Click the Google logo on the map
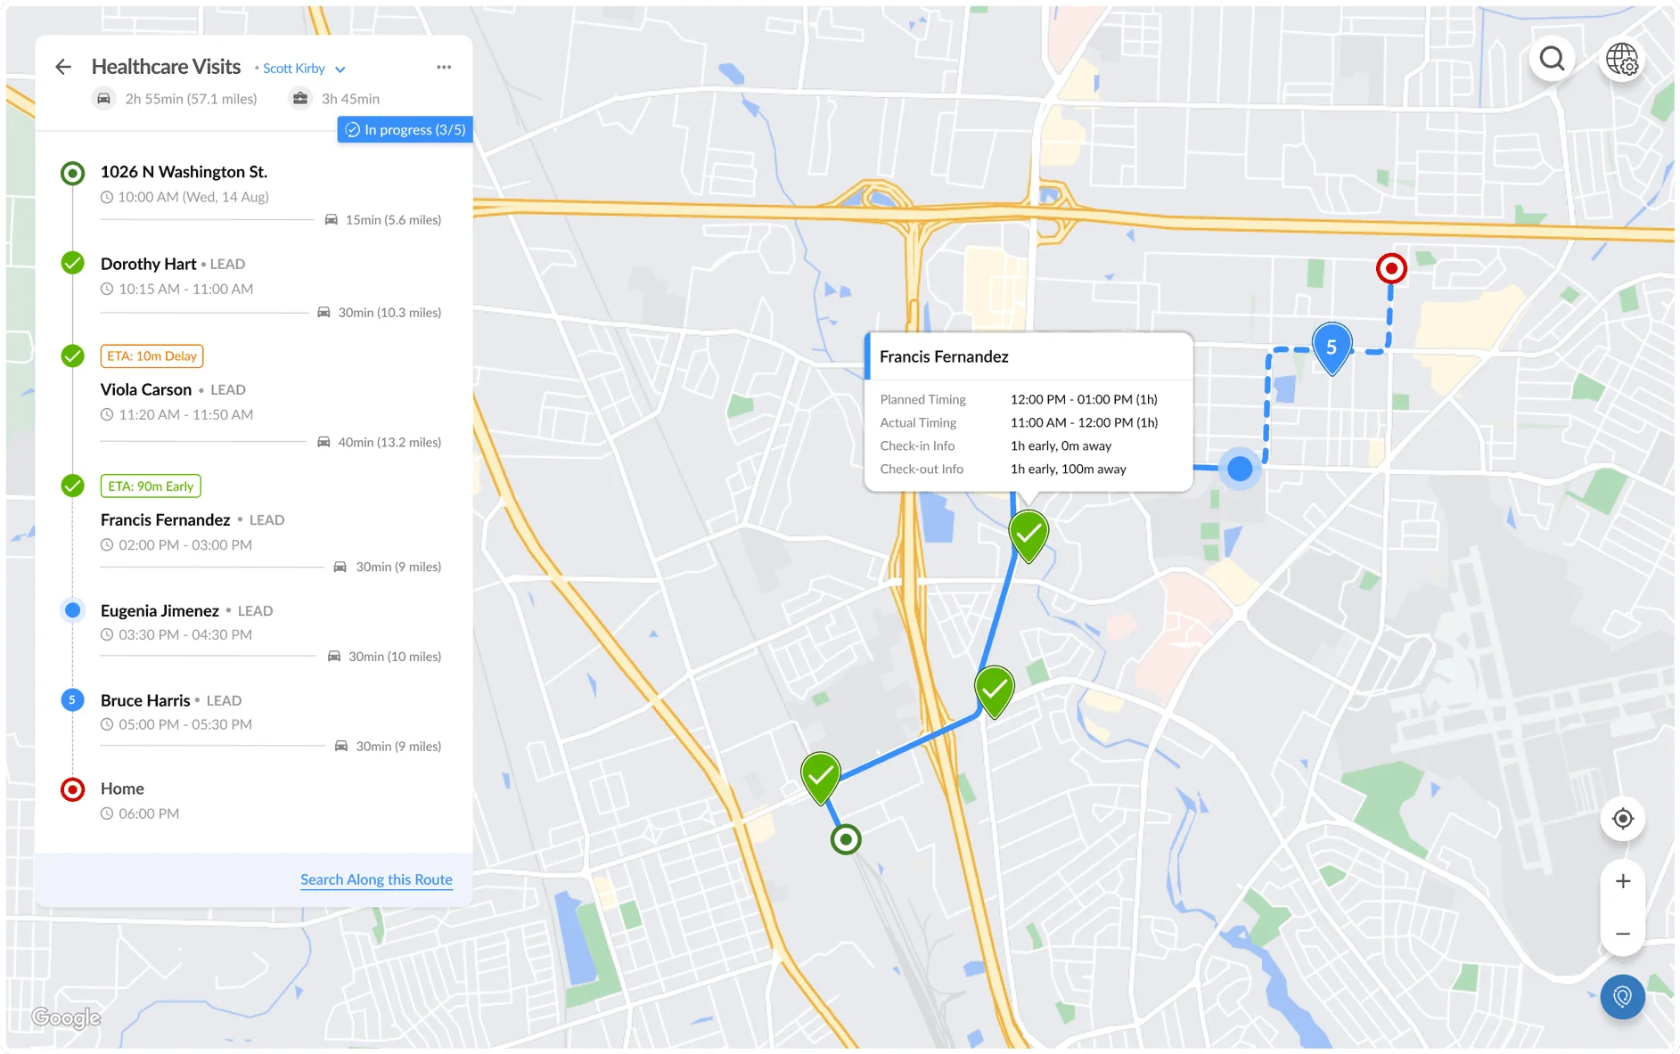1680x1054 pixels. coord(66,1017)
